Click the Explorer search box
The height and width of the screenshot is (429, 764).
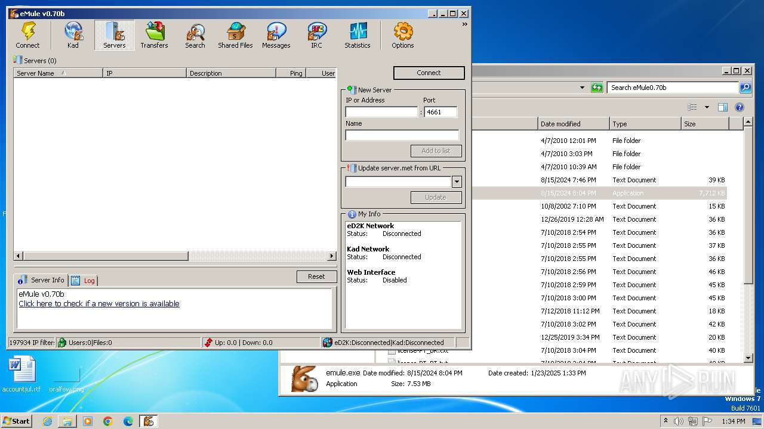pos(673,88)
